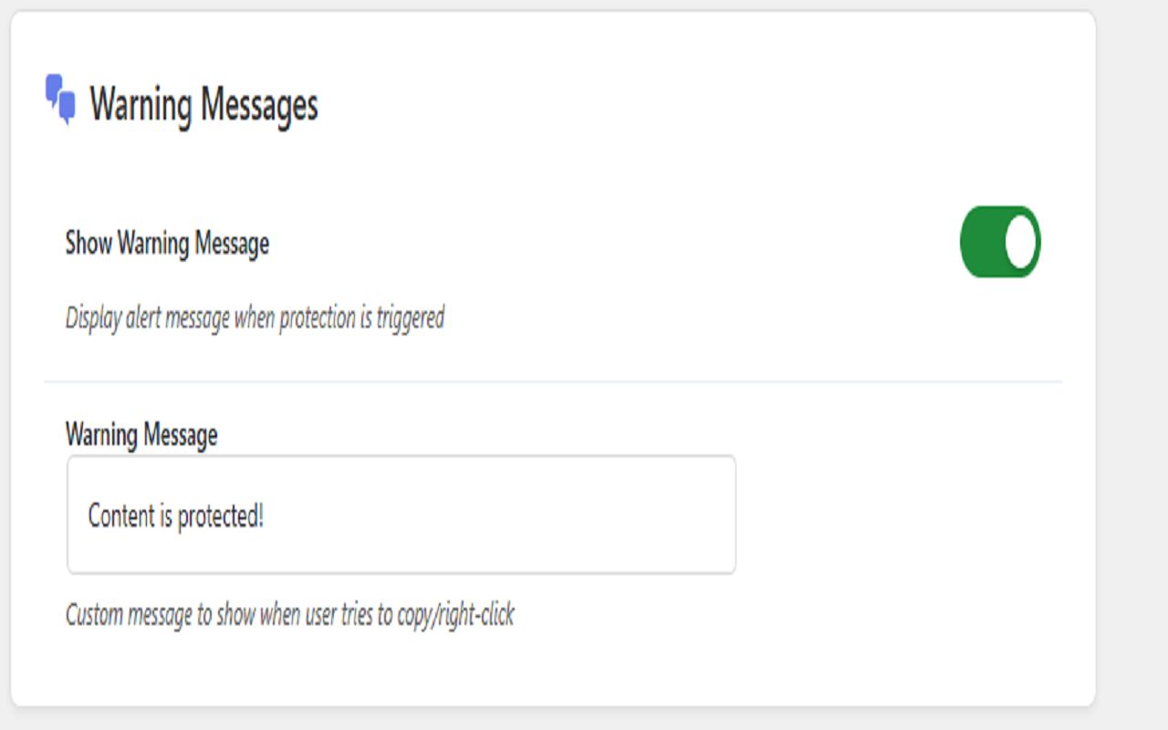Image resolution: width=1168 pixels, height=730 pixels.
Task: Disable the Show Warning Message toggle
Action: pyautogui.click(x=999, y=242)
